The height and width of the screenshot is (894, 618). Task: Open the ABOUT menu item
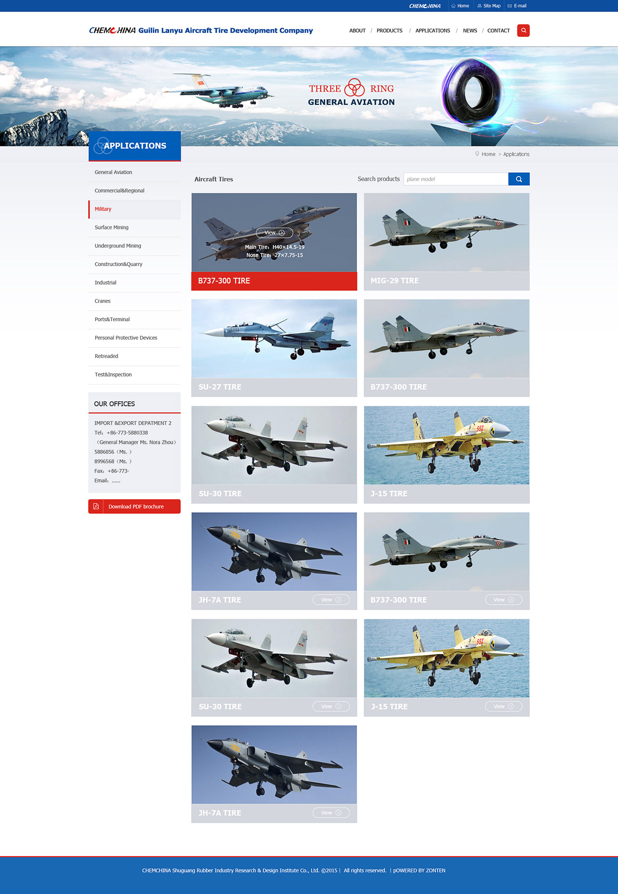point(357,31)
